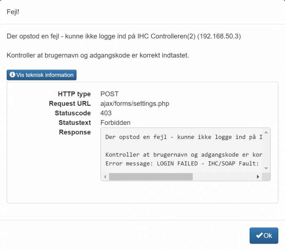
Task: Click the LOGIN FAILED error message line
Action: [x=183, y=164]
